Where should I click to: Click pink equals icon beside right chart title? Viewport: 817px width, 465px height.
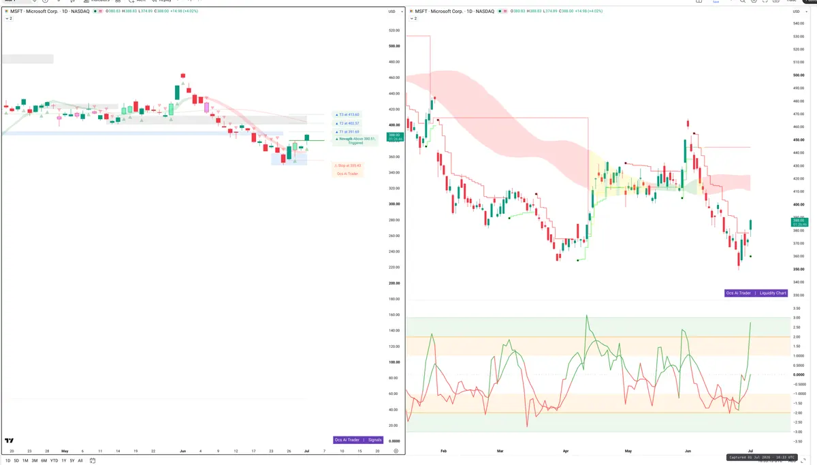pos(507,12)
